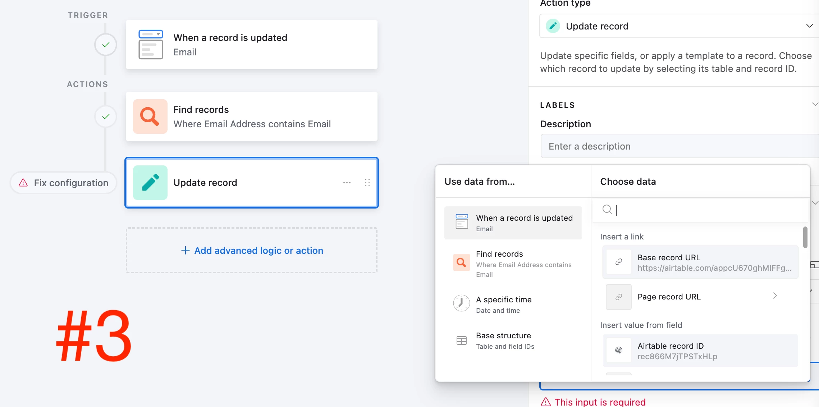The width and height of the screenshot is (819, 407).
Task: Expand Page record URL chevron
Action: tap(775, 296)
